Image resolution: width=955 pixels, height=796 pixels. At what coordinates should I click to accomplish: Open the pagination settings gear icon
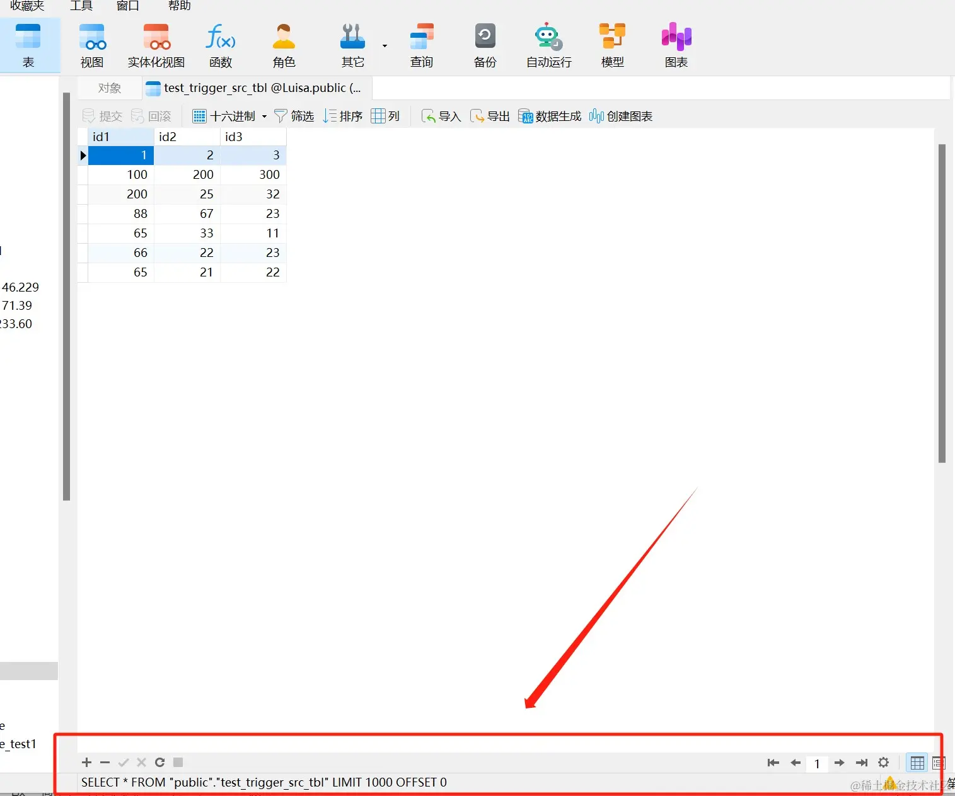884,763
